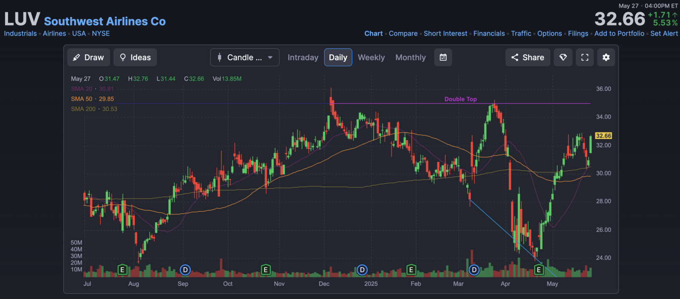Click the dividend D marker before 2025
The height and width of the screenshot is (299, 680).
click(362, 270)
